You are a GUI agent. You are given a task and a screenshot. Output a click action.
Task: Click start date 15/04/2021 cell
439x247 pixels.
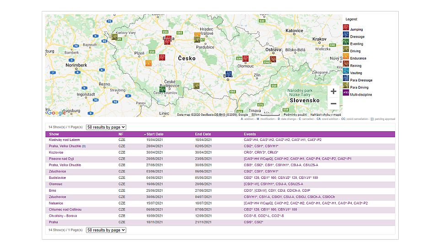point(155,140)
